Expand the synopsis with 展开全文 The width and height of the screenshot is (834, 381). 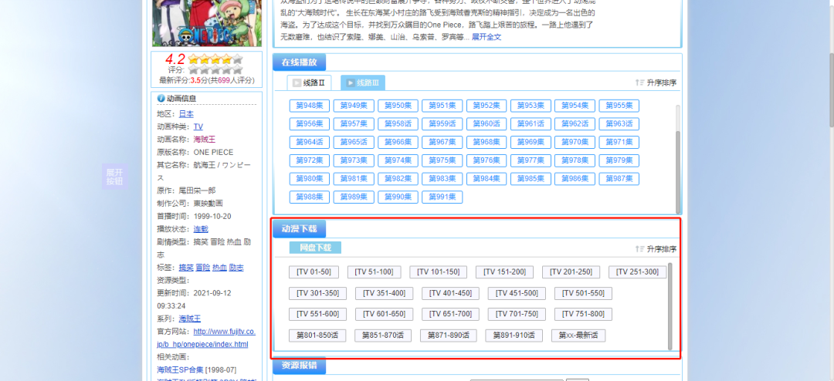pyautogui.click(x=486, y=37)
